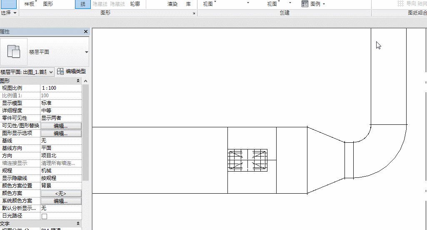Image resolution: width=427 pixels, height=230 pixels.
Task: Click the 比例值 1: field showing 100
Action: (61, 96)
